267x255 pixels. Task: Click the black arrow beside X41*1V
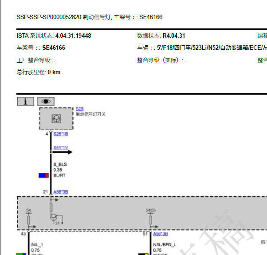[x=63, y=152]
